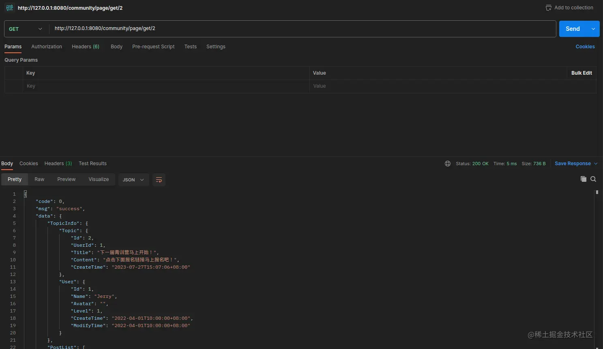Copy the response body with the copy icon

584,179
